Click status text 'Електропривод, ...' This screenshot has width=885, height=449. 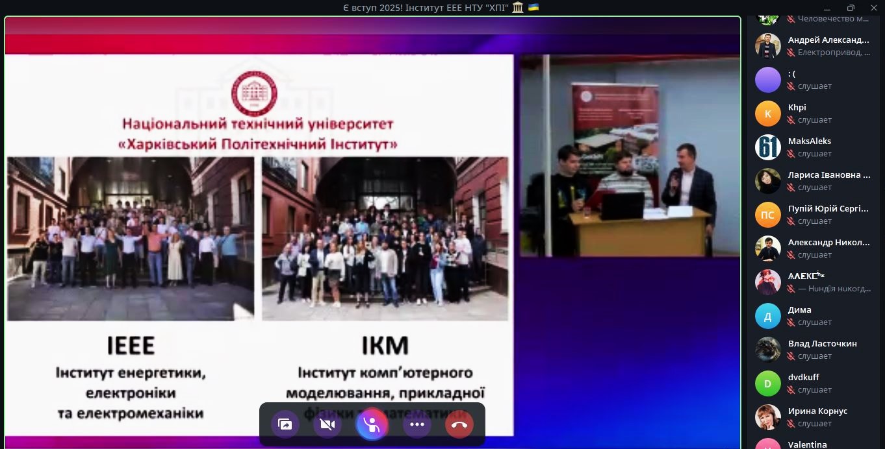click(x=834, y=53)
